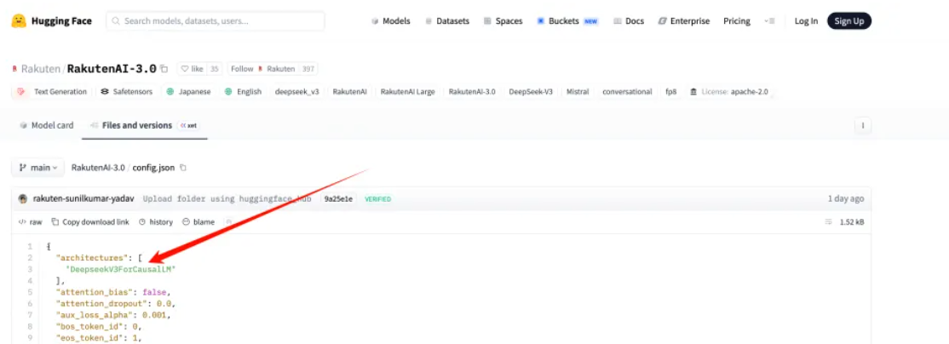Click the Text Generation tag icon
The width and height of the screenshot is (949, 344).
21,92
